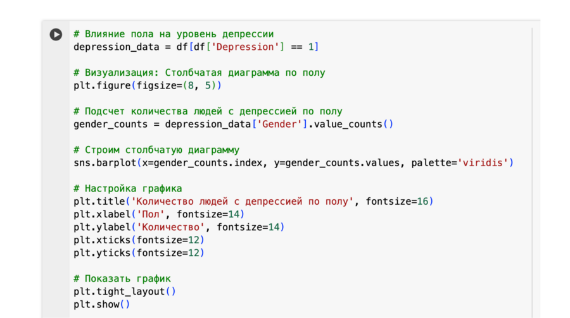The height and width of the screenshot is (318, 570).
Task: Click the depression_data assignment line
Action: pos(196,47)
